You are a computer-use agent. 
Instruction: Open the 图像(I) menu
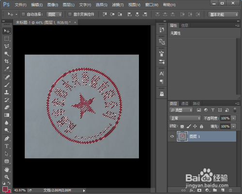click(53, 5)
